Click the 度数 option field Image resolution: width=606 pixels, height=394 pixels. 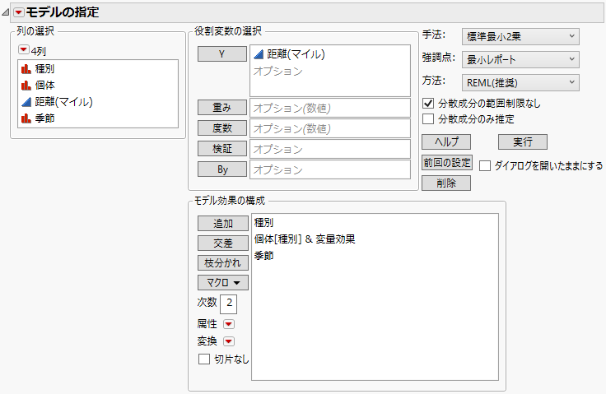coord(330,128)
